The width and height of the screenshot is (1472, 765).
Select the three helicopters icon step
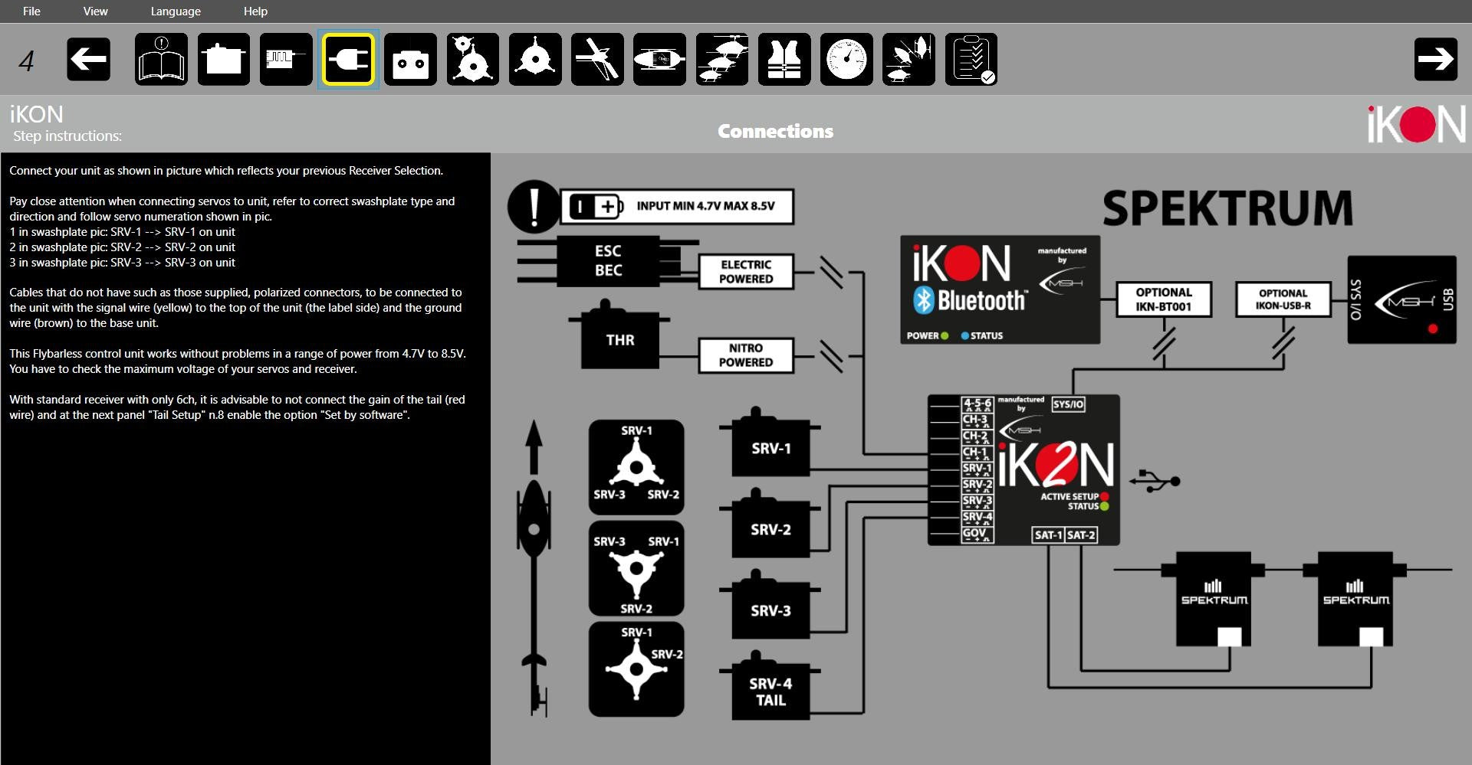[721, 59]
